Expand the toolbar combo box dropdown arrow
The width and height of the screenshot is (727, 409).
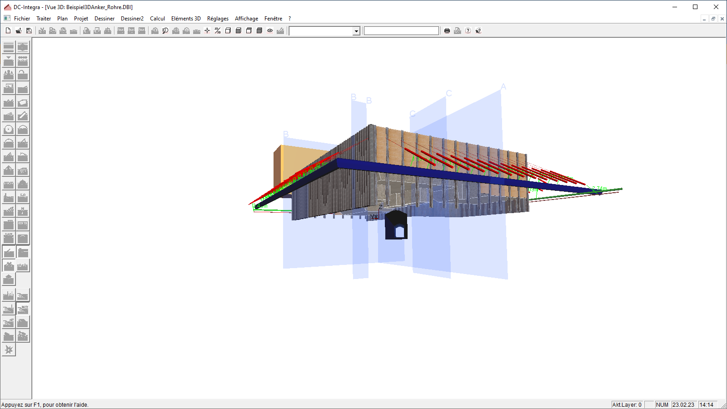click(356, 31)
